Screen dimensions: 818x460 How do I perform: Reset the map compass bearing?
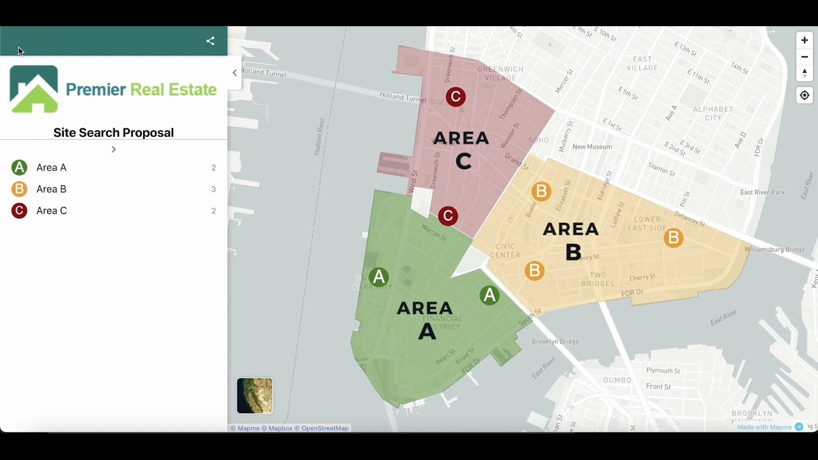pos(805,73)
